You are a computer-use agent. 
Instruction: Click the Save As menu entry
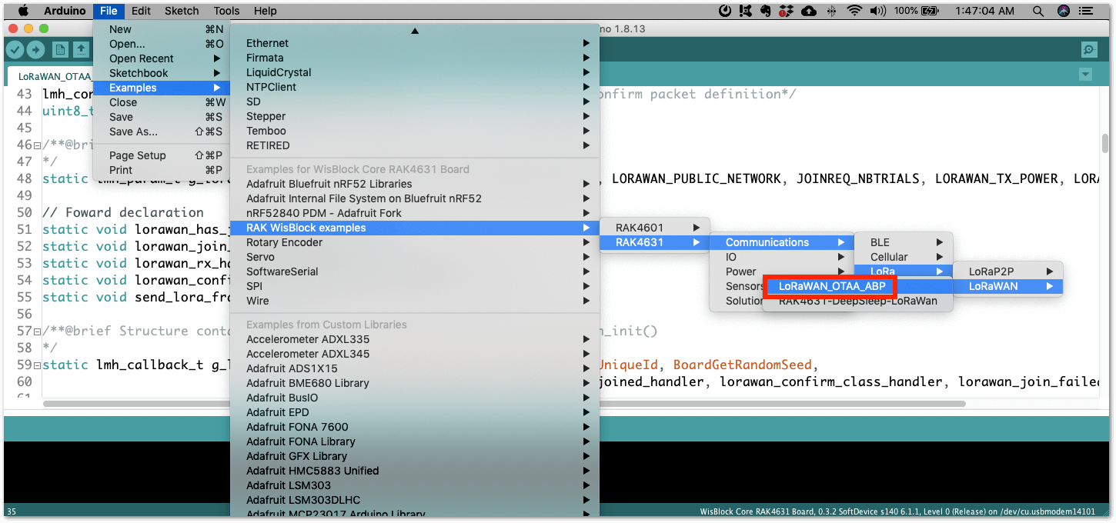[133, 132]
